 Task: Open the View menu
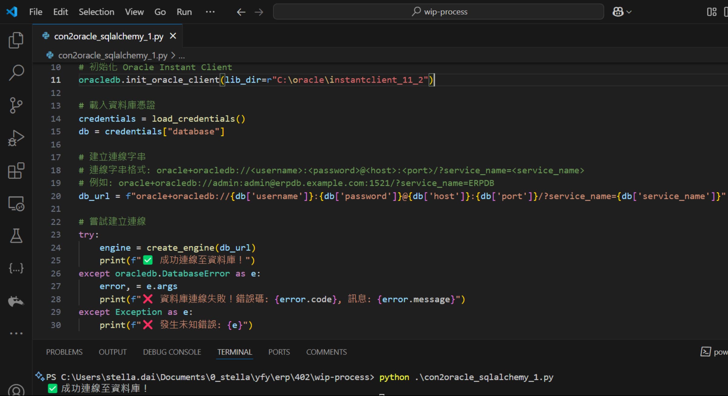point(134,12)
